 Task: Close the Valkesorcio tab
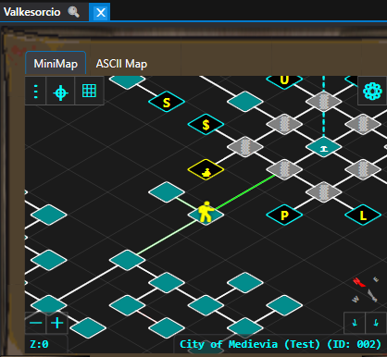(100, 12)
